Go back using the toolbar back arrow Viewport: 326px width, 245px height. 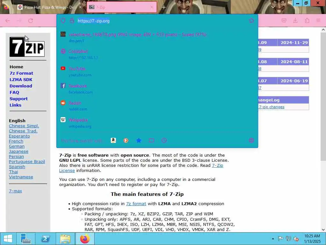pyautogui.click(x=8, y=21)
